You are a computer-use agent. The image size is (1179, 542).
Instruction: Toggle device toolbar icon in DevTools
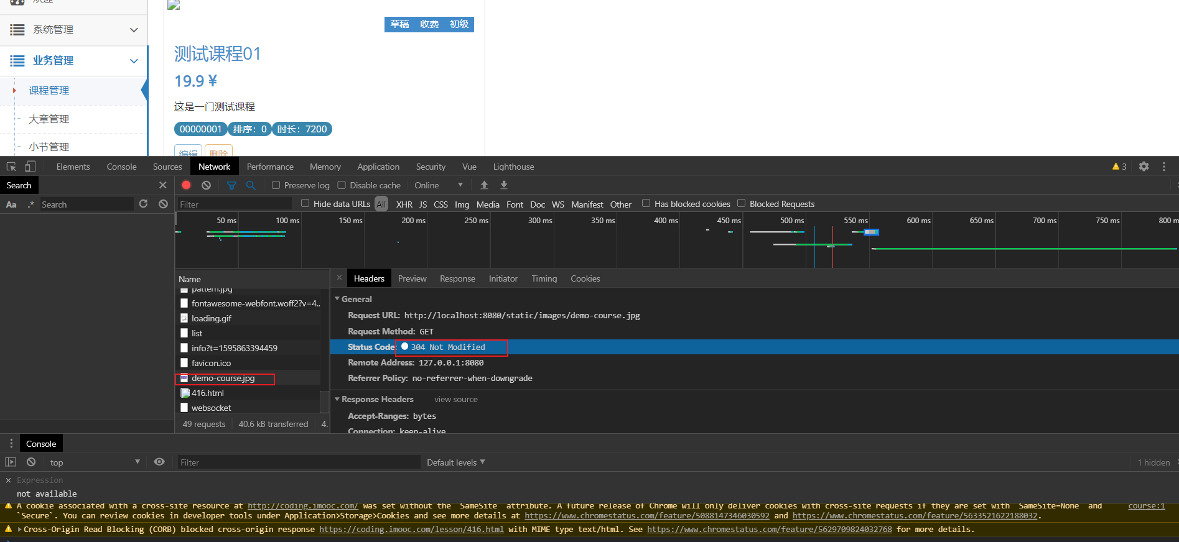click(x=30, y=167)
